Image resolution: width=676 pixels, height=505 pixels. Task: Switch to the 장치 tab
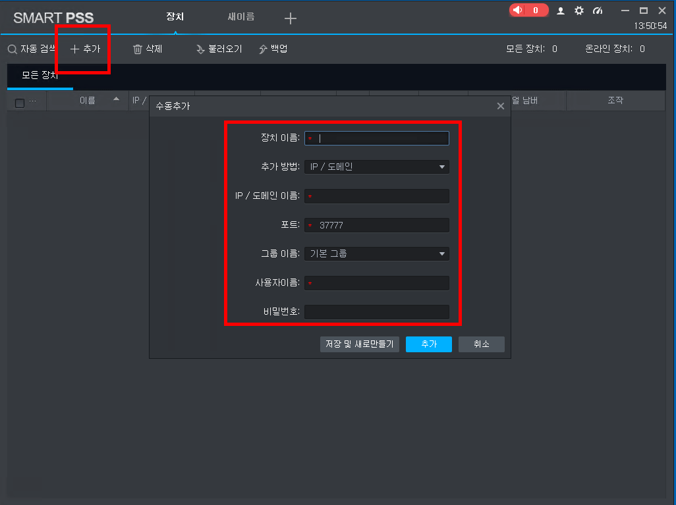click(x=175, y=16)
